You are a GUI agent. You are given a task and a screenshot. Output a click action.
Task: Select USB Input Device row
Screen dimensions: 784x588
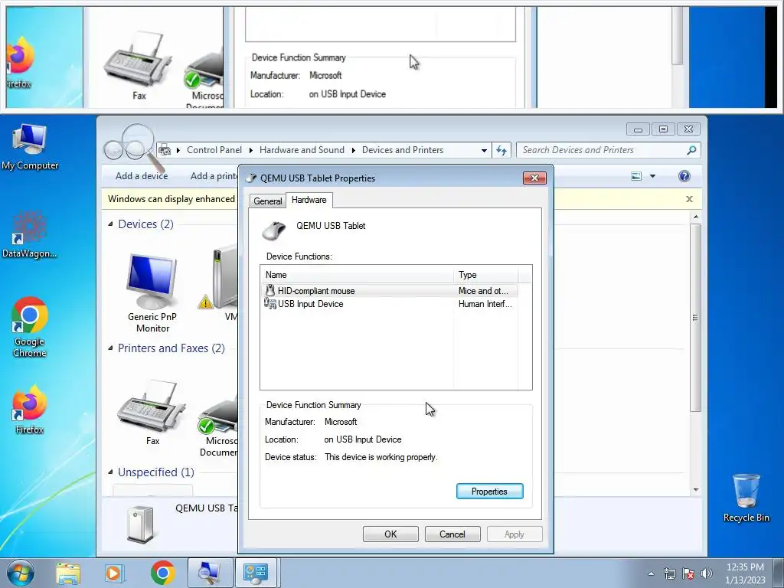click(390, 304)
